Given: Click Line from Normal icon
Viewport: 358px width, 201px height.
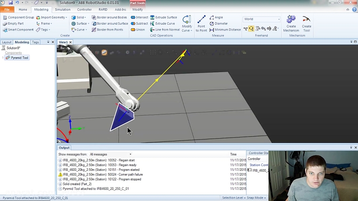Looking at the screenshot, I should coord(152,30).
